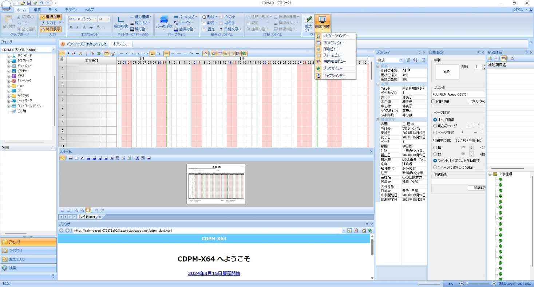Select 1ページに収まるよう設定 radio option

(435, 168)
